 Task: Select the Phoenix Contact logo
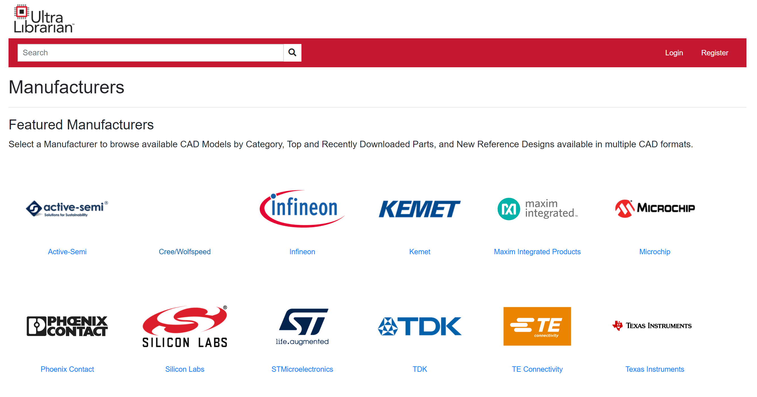coord(67,326)
